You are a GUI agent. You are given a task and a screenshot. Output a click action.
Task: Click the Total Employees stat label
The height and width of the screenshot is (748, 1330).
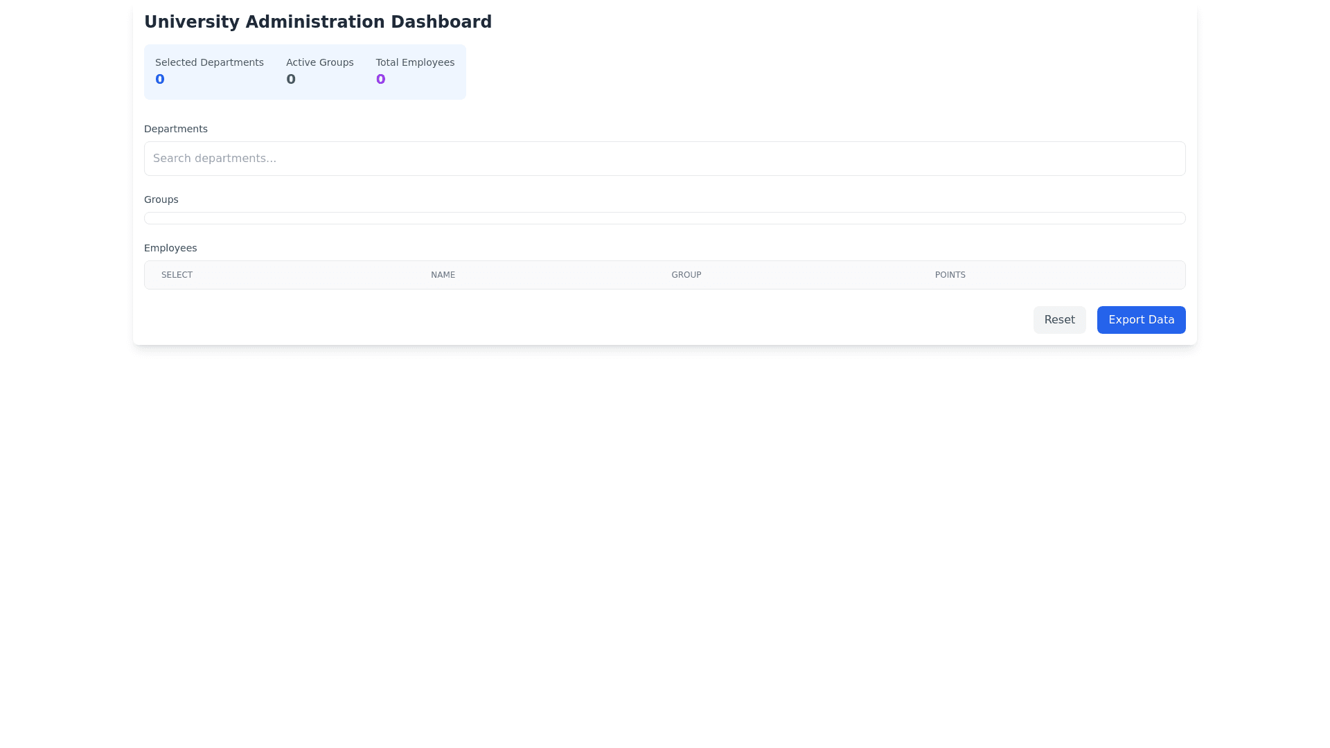pos(415,62)
